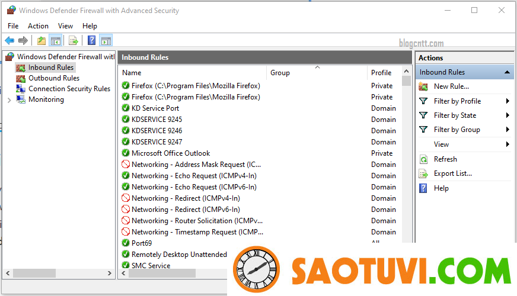Click the Filter by Profile funnel icon
Screen dimensions: 517x296
(423, 101)
